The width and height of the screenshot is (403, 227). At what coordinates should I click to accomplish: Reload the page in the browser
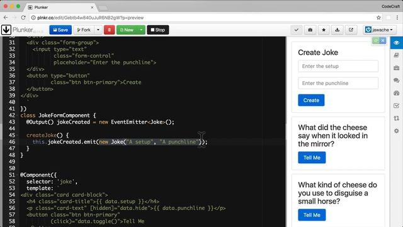23,18
